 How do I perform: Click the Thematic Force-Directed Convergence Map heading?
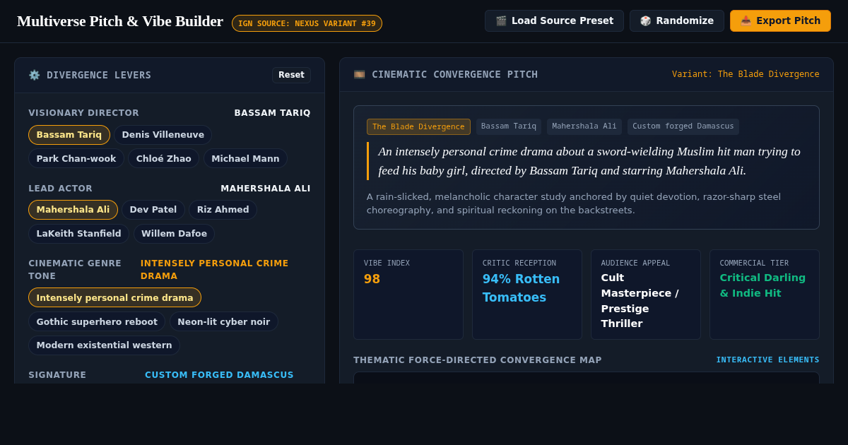click(478, 360)
